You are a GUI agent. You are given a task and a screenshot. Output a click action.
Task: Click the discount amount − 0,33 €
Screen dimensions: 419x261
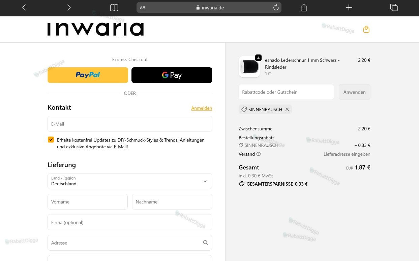point(362,145)
